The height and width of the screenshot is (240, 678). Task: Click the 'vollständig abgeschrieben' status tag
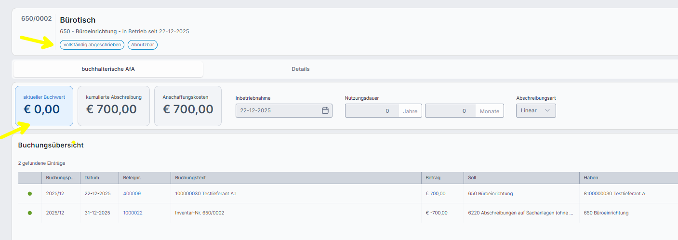92,45
